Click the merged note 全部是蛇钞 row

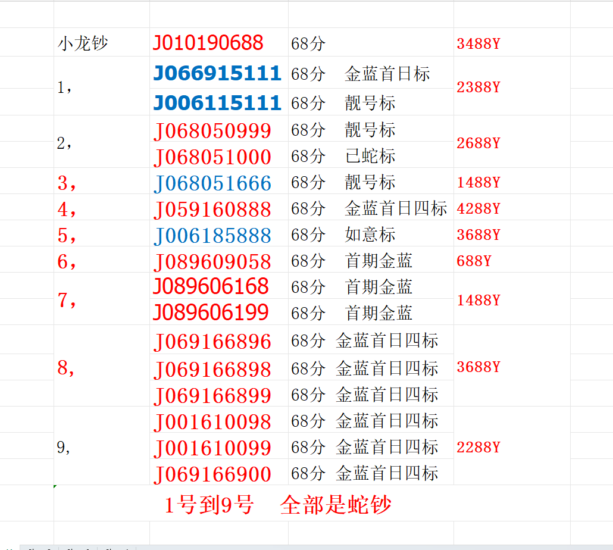[x=278, y=505]
